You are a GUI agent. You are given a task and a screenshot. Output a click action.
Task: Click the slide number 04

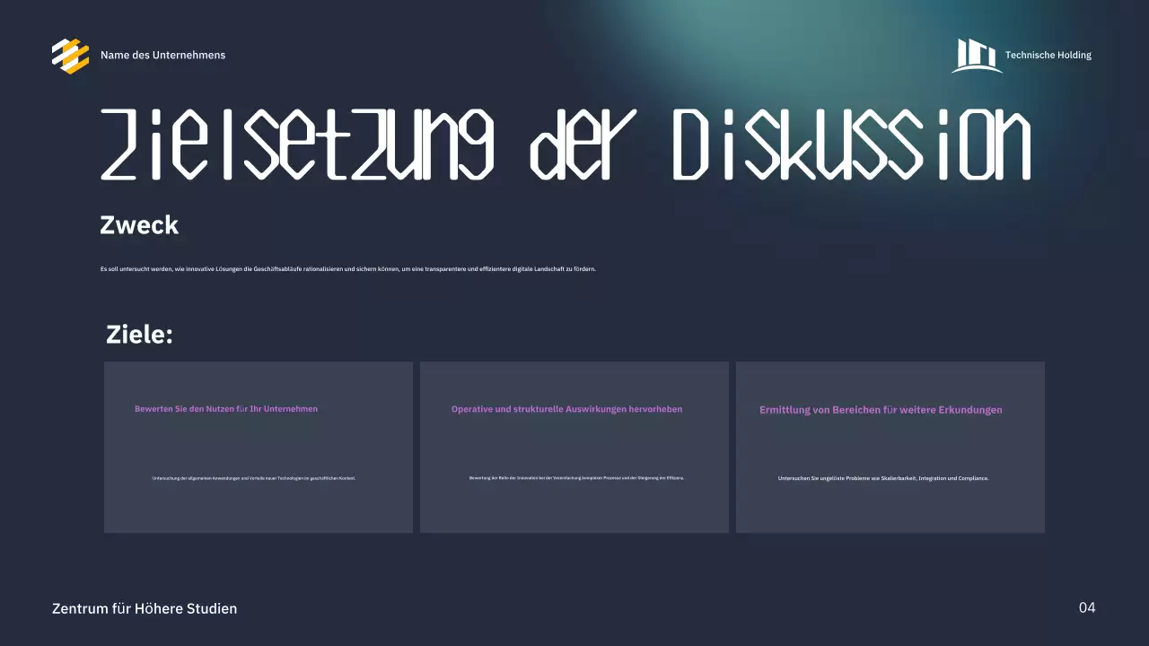click(1087, 608)
